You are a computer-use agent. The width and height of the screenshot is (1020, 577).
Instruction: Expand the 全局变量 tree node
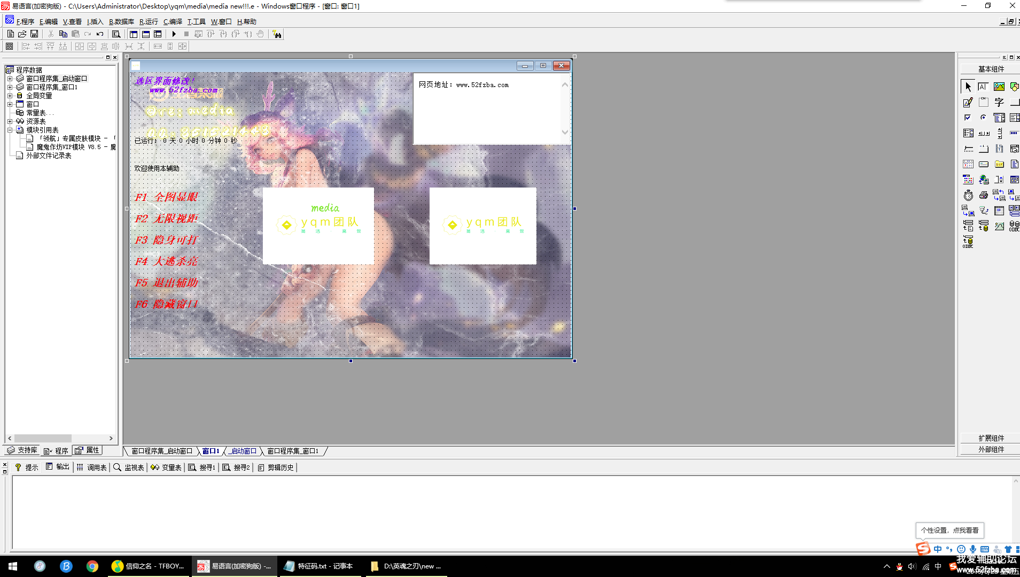tap(10, 96)
